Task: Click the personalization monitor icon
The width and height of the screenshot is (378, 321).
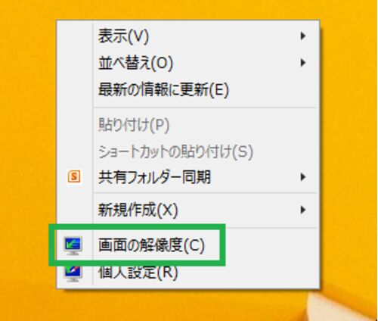Action: [73, 273]
